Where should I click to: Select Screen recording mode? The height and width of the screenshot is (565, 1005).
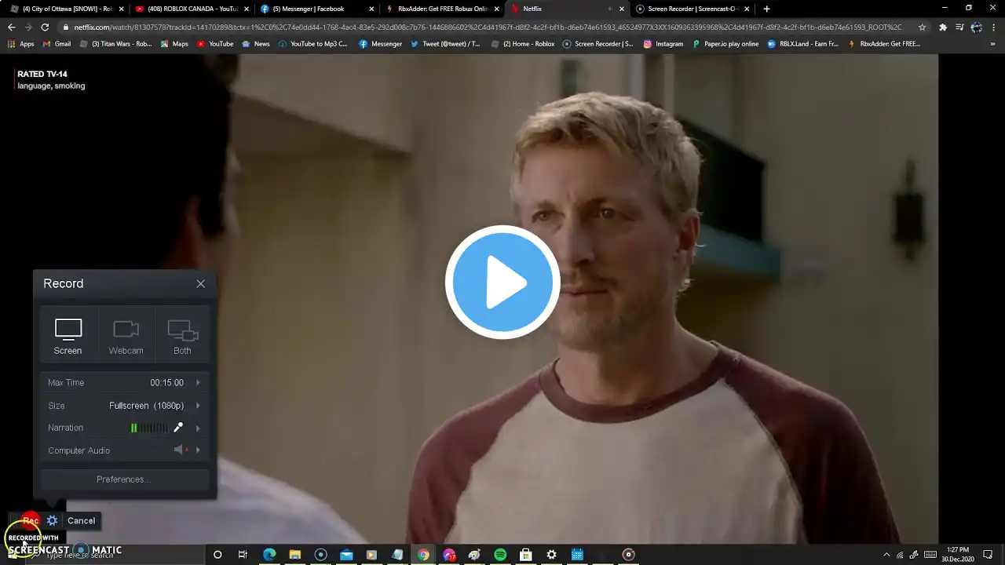pos(68,336)
